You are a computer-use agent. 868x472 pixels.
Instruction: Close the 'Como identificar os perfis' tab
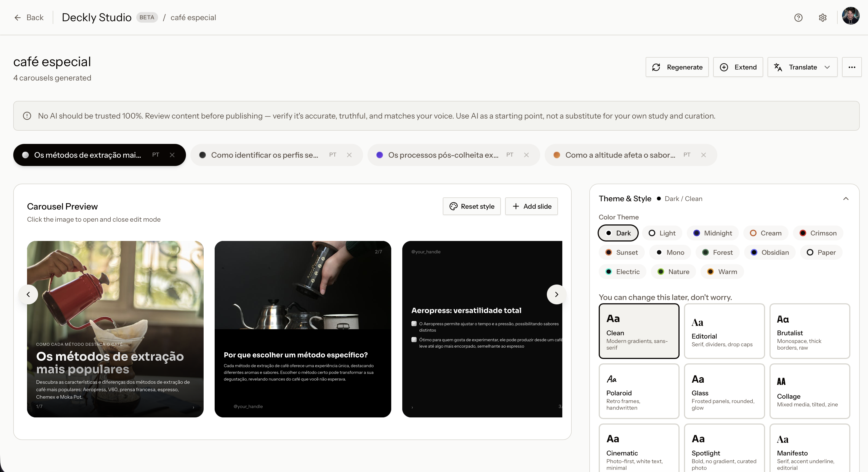pos(349,155)
